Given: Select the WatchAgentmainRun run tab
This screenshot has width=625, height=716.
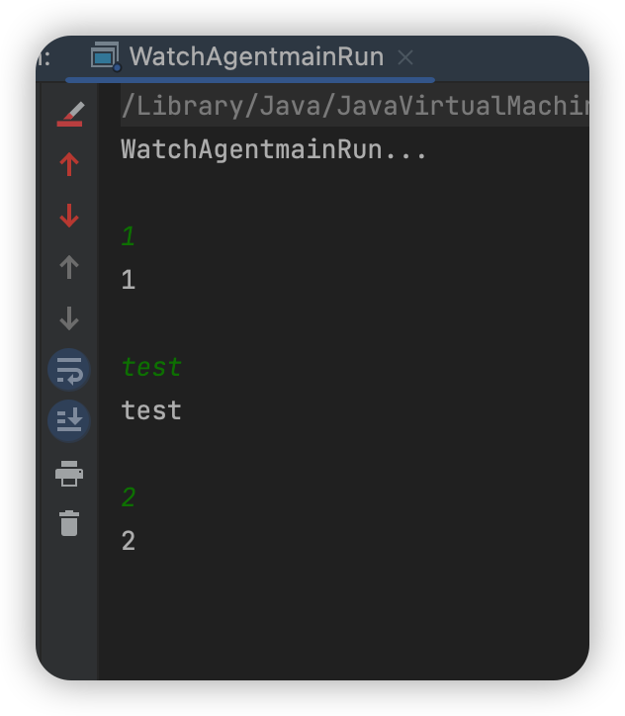Looking at the screenshot, I should coord(256,56).
